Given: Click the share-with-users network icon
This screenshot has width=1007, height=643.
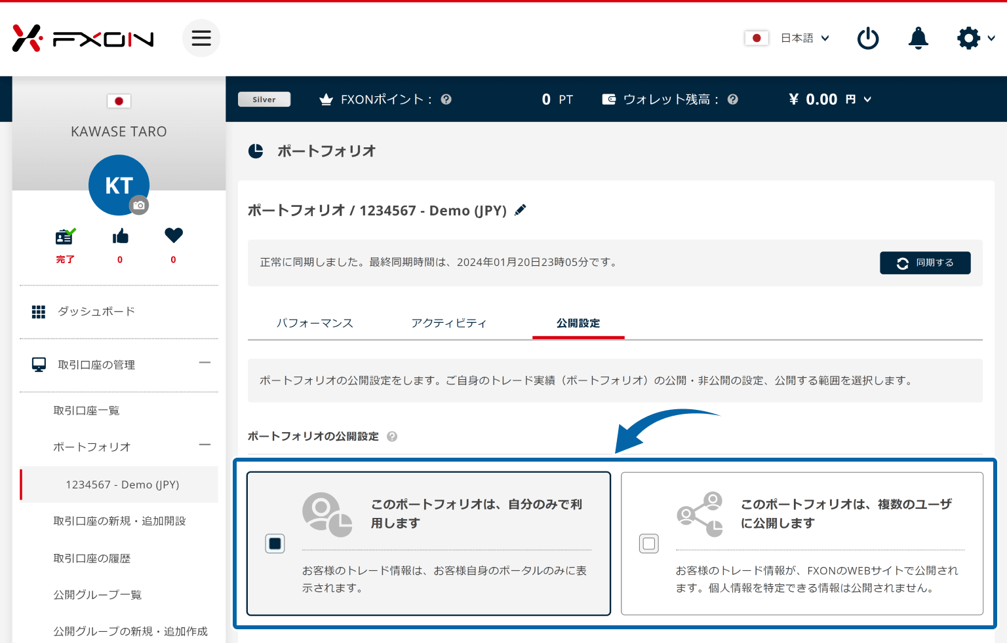Looking at the screenshot, I should tap(700, 515).
